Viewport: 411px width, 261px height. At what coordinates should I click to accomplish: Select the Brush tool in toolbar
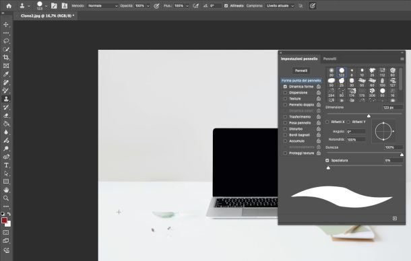[6, 91]
